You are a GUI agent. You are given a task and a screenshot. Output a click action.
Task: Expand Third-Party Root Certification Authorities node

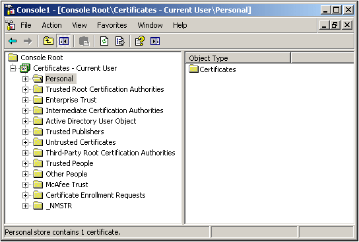[25, 153]
